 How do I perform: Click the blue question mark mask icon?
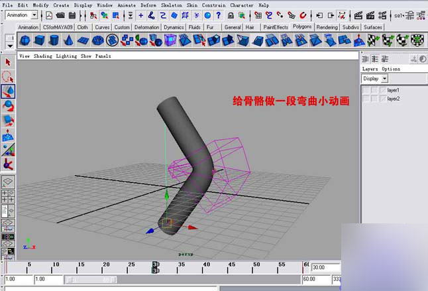(x=219, y=15)
